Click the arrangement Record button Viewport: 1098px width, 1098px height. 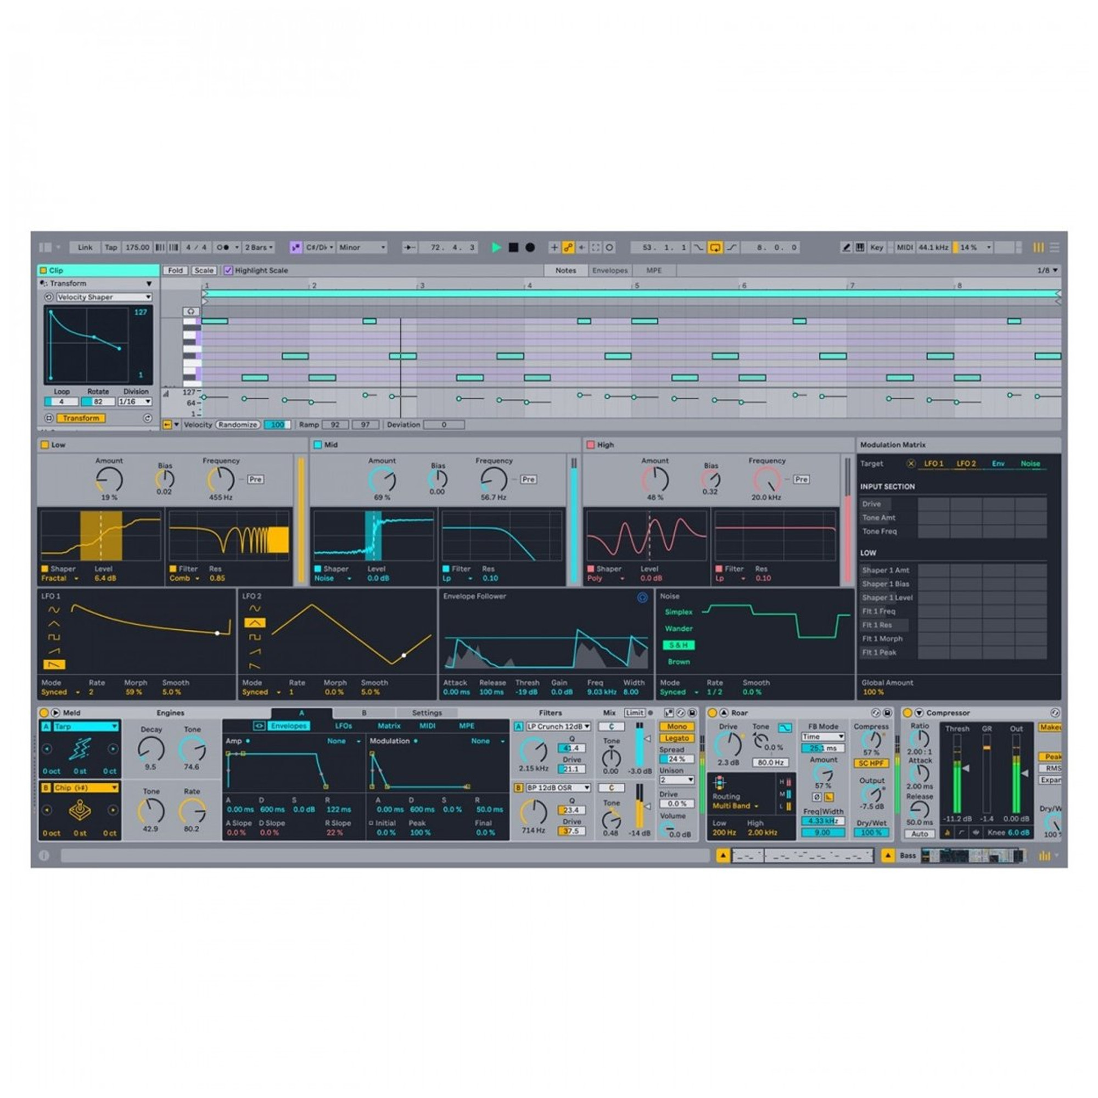click(x=530, y=247)
